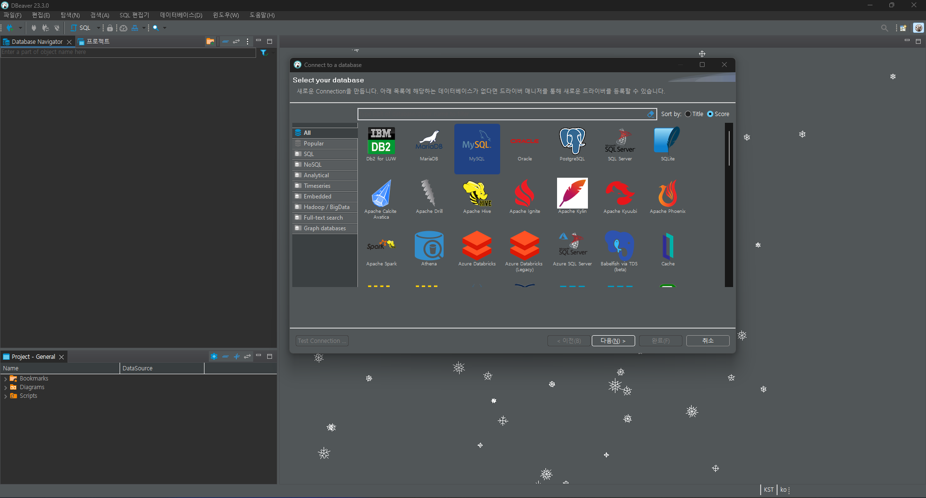
Task: Open the SQL 편집기 menu
Action: tap(134, 15)
